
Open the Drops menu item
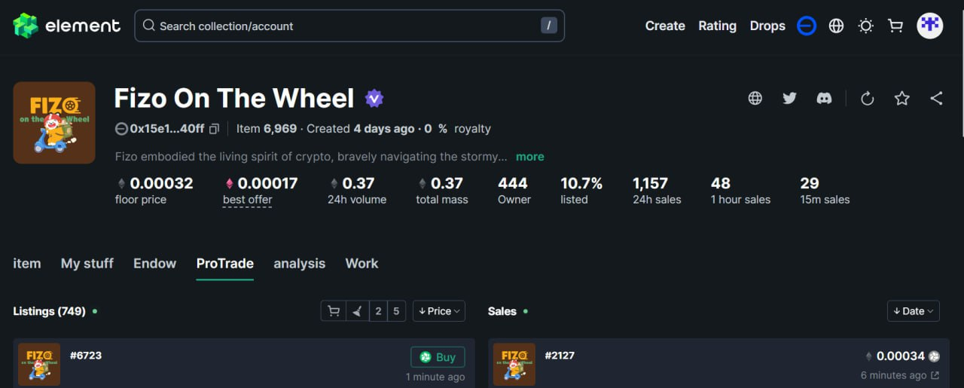(x=767, y=26)
